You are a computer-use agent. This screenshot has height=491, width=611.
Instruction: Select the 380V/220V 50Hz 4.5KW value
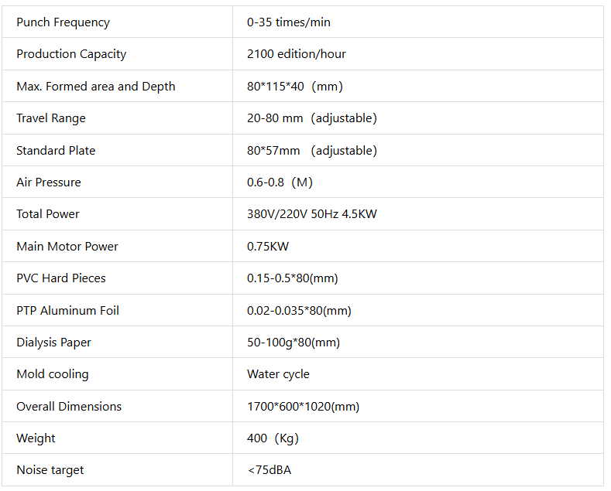pos(312,214)
